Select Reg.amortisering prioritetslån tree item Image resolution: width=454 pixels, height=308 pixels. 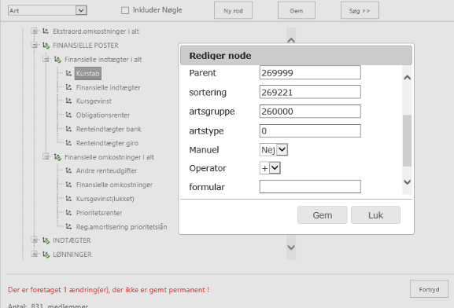coord(121,227)
